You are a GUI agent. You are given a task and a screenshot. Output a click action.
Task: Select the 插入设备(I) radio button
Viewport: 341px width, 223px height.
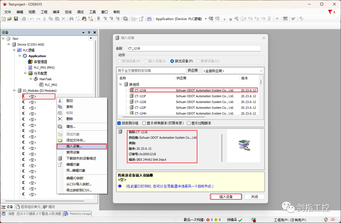click(146, 61)
